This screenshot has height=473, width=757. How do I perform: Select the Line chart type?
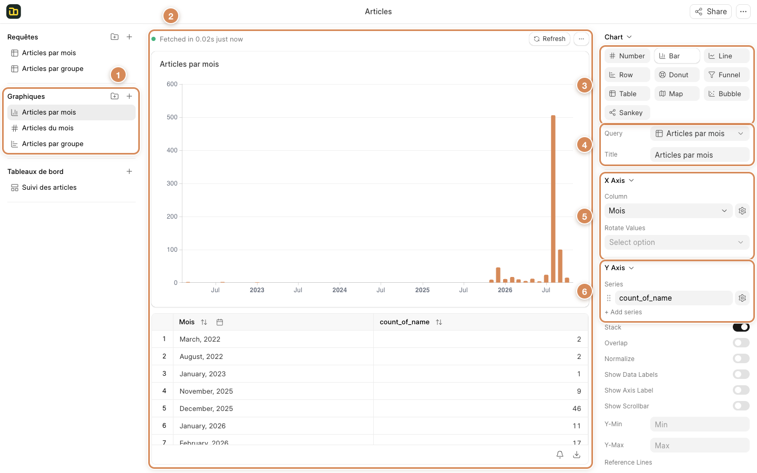(x=727, y=56)
